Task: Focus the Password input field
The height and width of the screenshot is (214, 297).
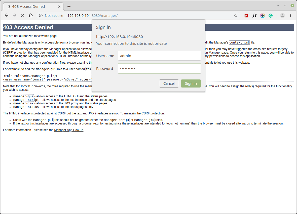Action: (x=159, y=68)
